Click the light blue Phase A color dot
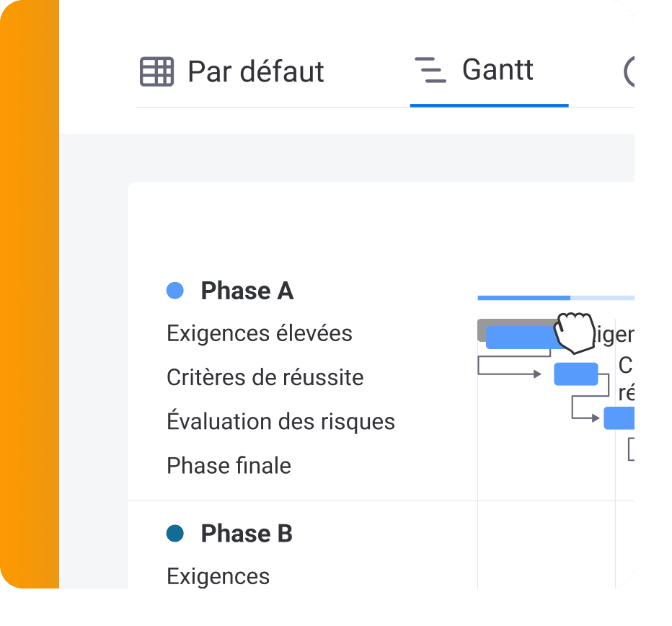This screenshot has height=626, width=672. click(x=175, y=291)
